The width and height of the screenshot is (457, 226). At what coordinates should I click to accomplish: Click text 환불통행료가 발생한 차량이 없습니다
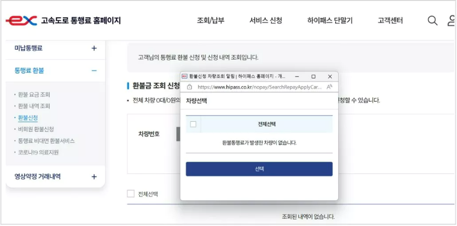point(259,143)
